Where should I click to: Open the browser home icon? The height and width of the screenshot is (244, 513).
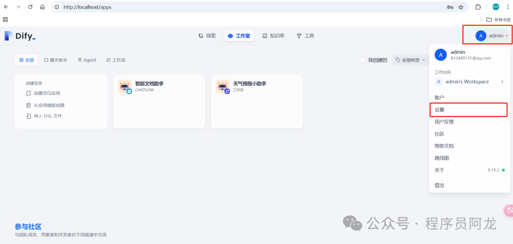[42, 7]
